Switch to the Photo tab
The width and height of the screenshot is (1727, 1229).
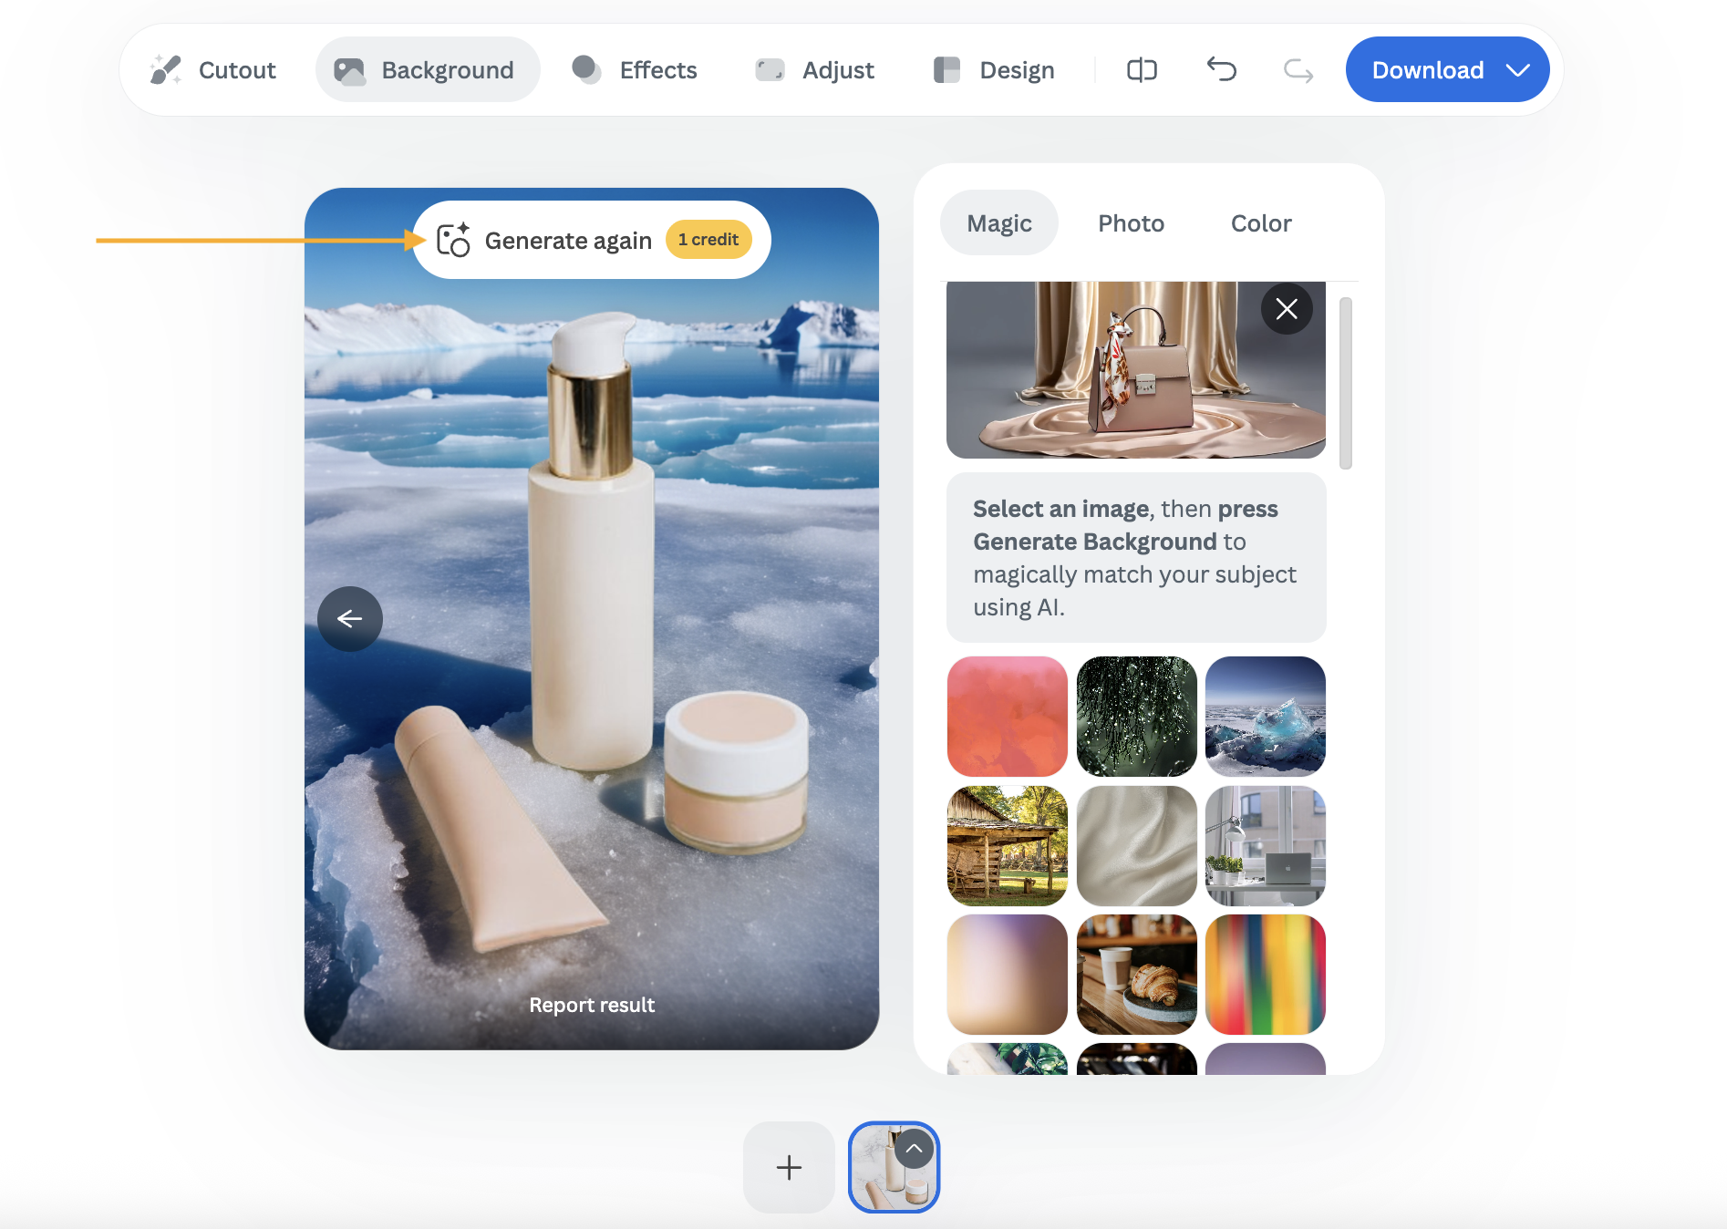(x=1131, y=223)
